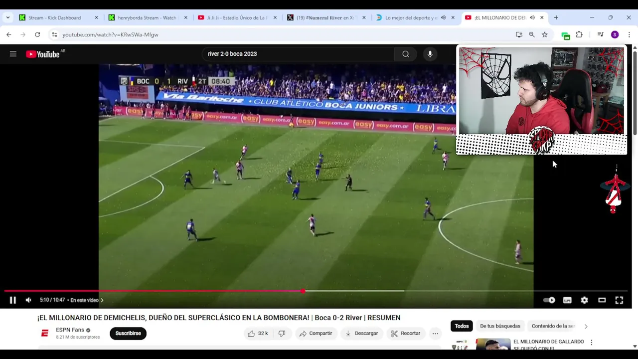Open the zoom magnifier in address bar
The image size is (638, 359).
point(532,34)
